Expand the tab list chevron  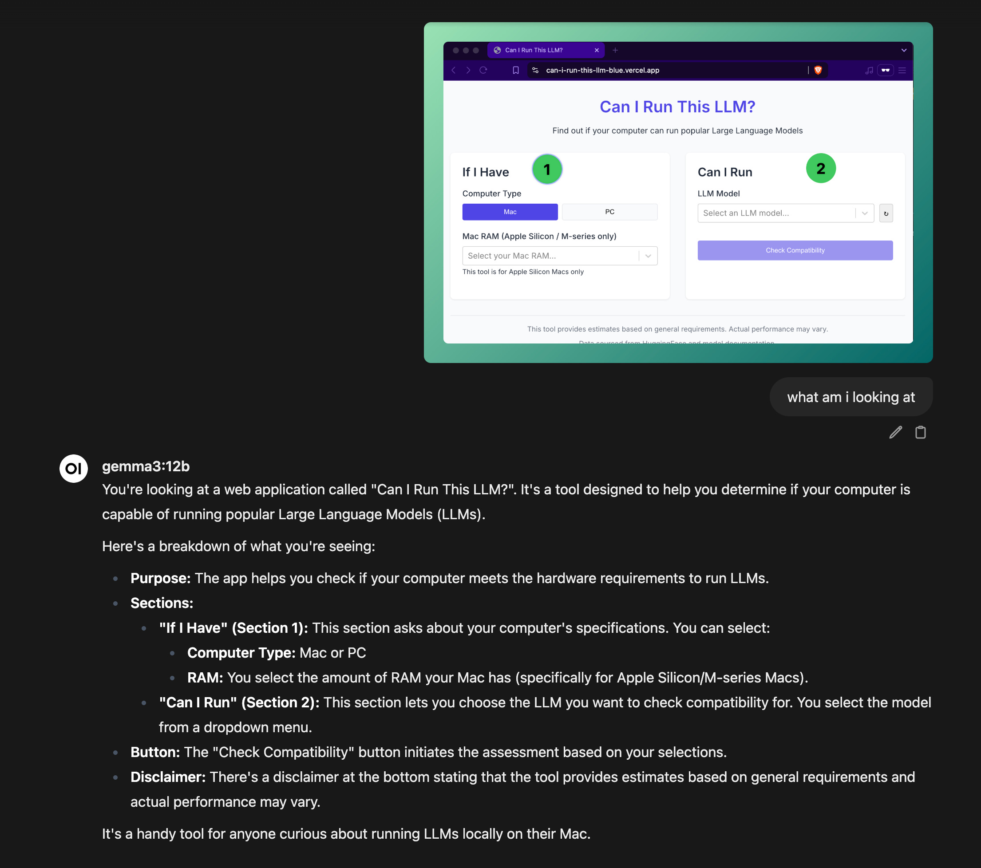(904, 50)
